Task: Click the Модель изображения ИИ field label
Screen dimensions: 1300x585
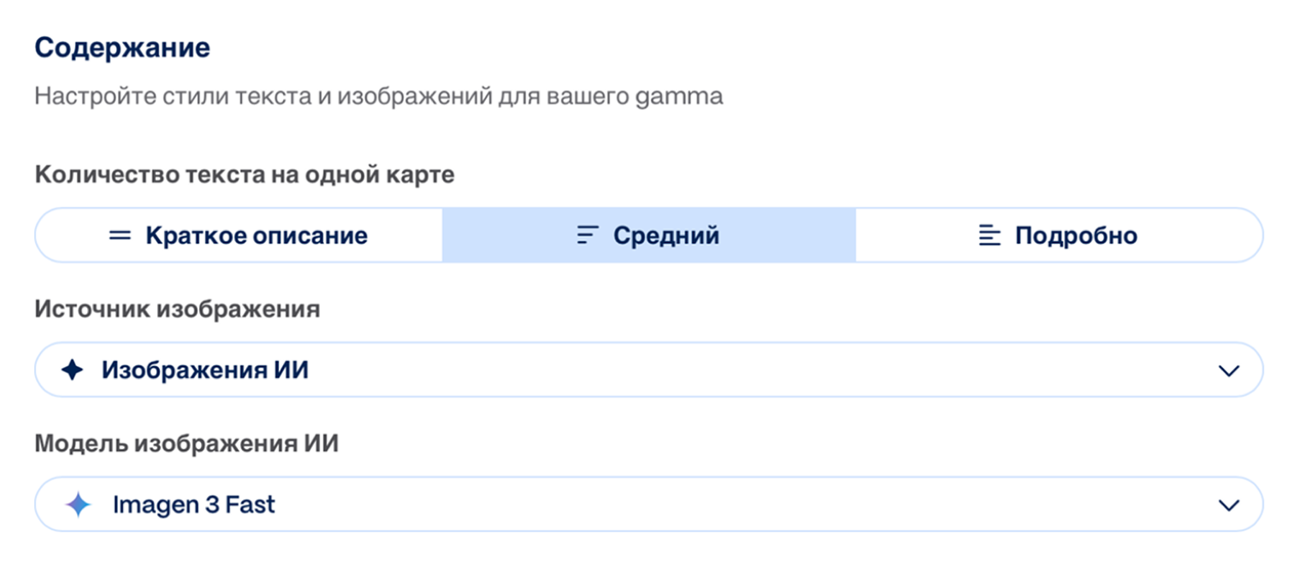Action: pos(186,444)
